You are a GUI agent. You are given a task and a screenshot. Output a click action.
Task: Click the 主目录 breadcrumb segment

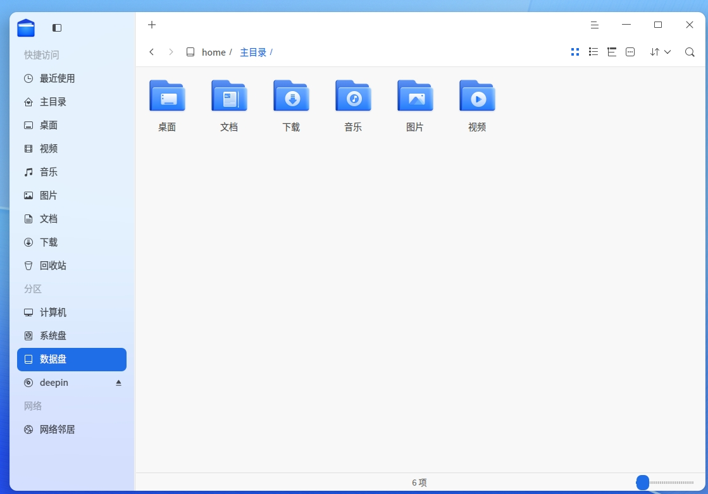click(x=253, y=52)
